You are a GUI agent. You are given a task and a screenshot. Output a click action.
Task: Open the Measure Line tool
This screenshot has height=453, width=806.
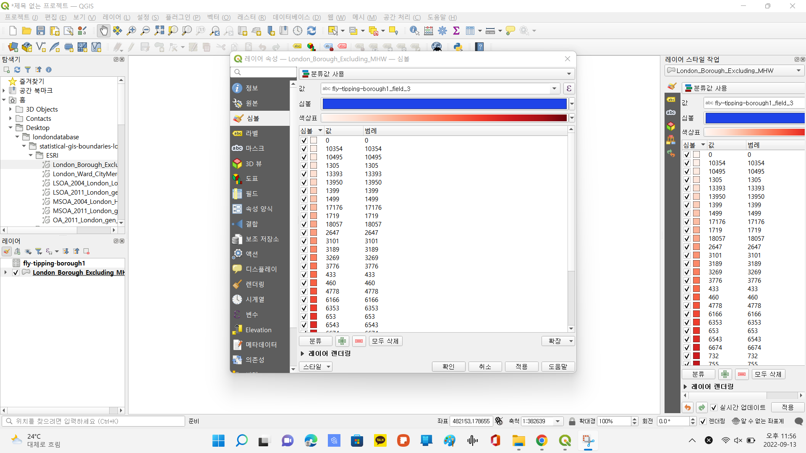[491, 31]
